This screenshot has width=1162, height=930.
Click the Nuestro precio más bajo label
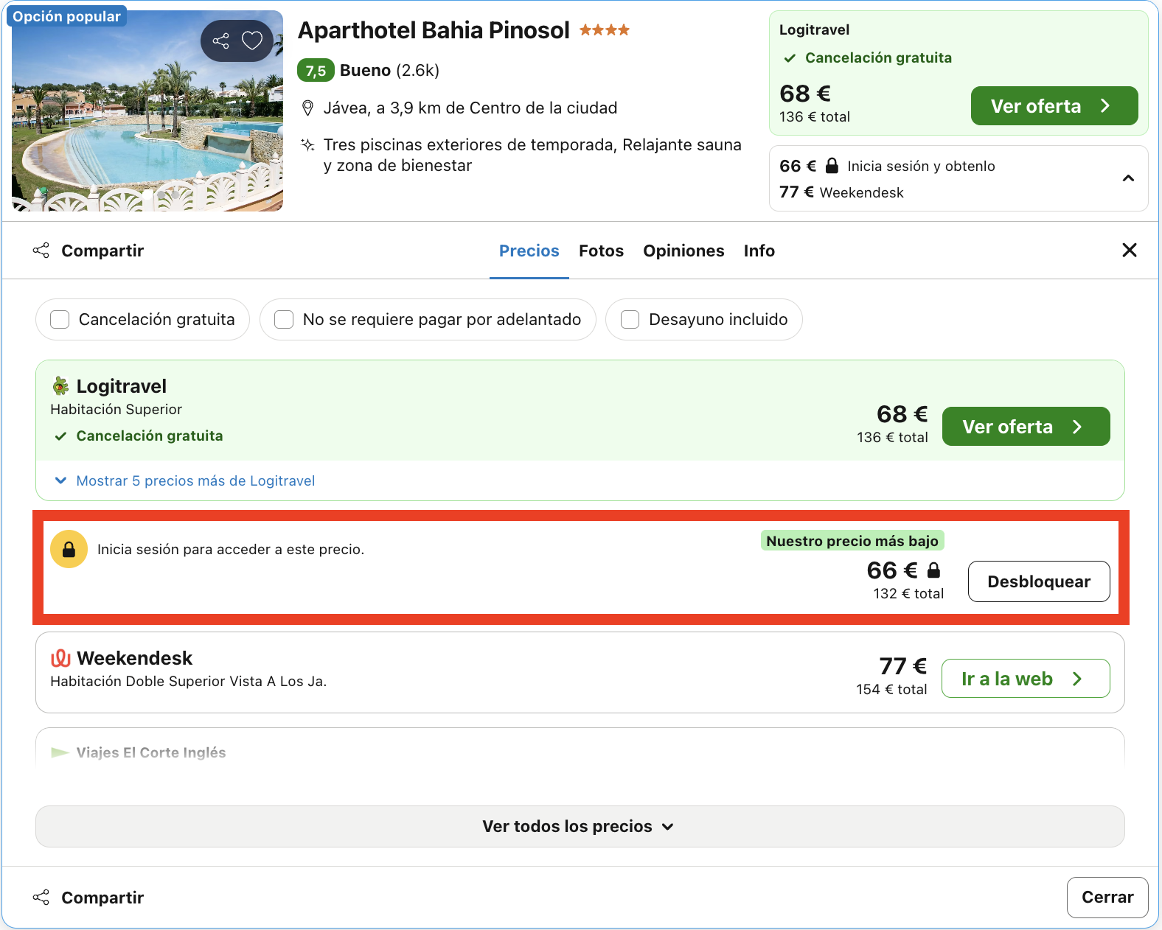(x=852, y=541)
